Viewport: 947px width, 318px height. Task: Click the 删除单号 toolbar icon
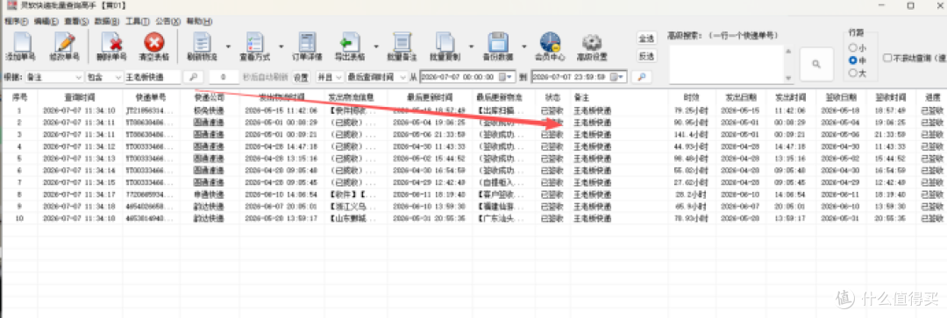tap(111, 42)
